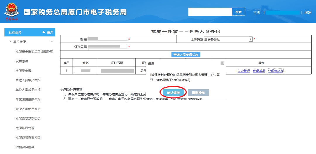
Task: Click the 序号 column header
Action: tap(66, 63)
